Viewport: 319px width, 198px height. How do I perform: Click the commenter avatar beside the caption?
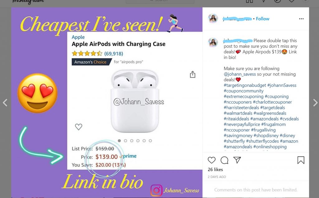(x=213, y=42)
